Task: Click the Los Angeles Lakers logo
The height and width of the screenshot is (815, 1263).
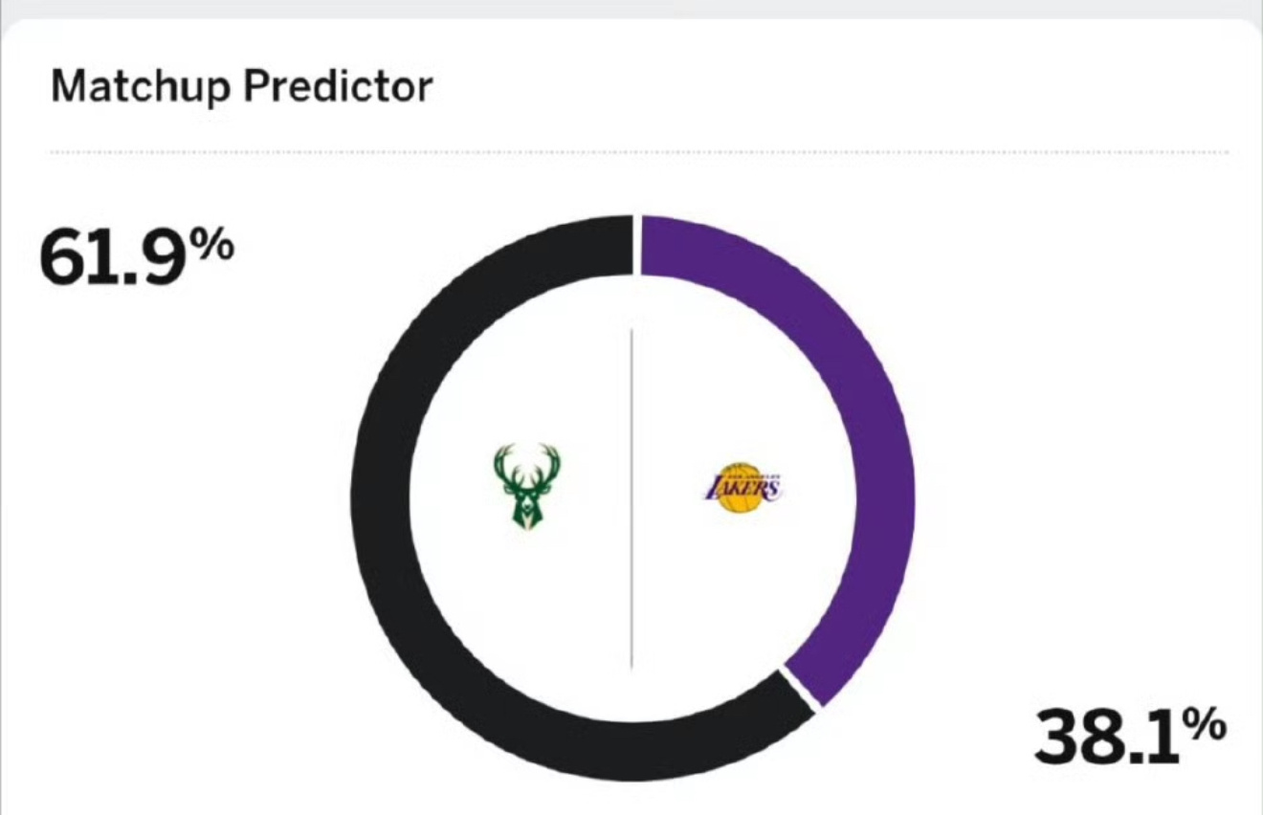Action: click(742, 489)
